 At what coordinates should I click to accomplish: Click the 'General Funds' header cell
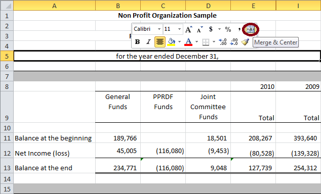pyautogui.click(x=118, y=107)
